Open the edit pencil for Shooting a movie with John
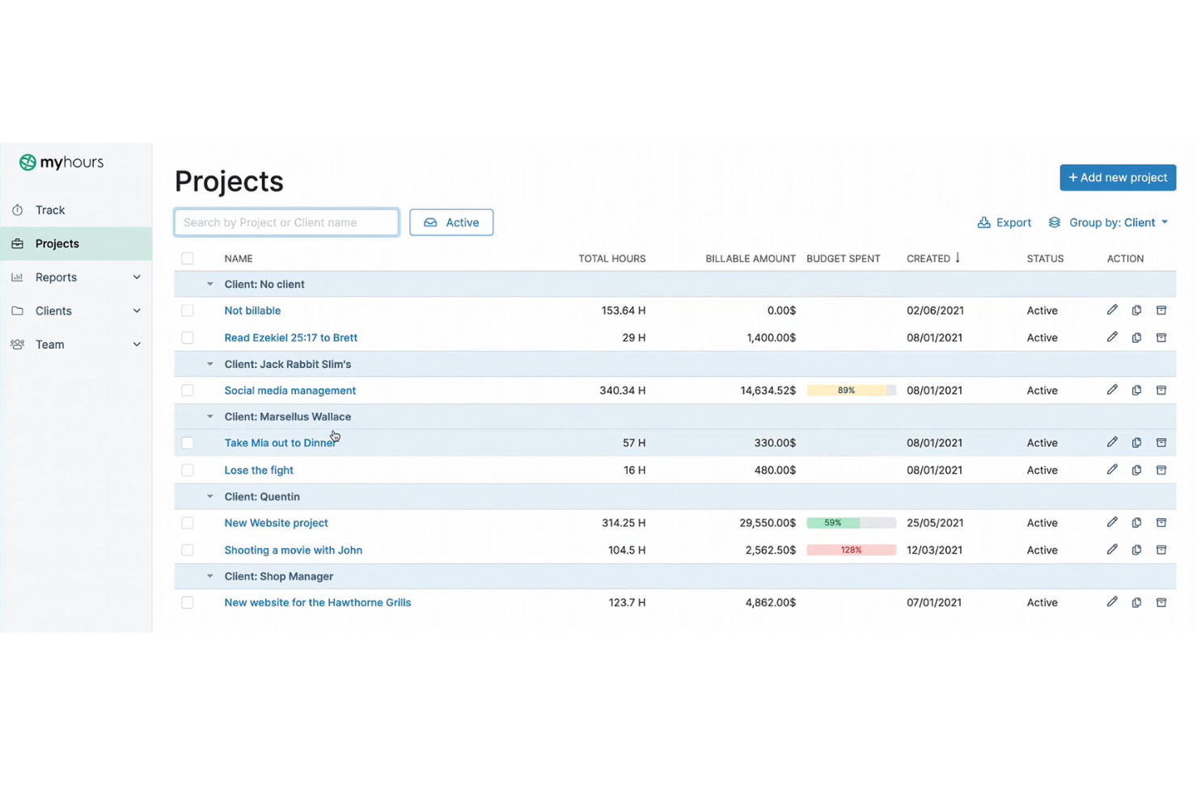The width and height of the screenshot is (1197, 798). (1112, 550)
